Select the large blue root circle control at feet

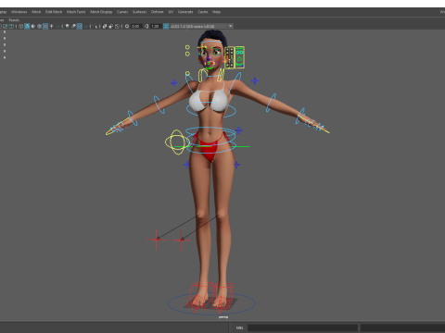pos(211,303)
